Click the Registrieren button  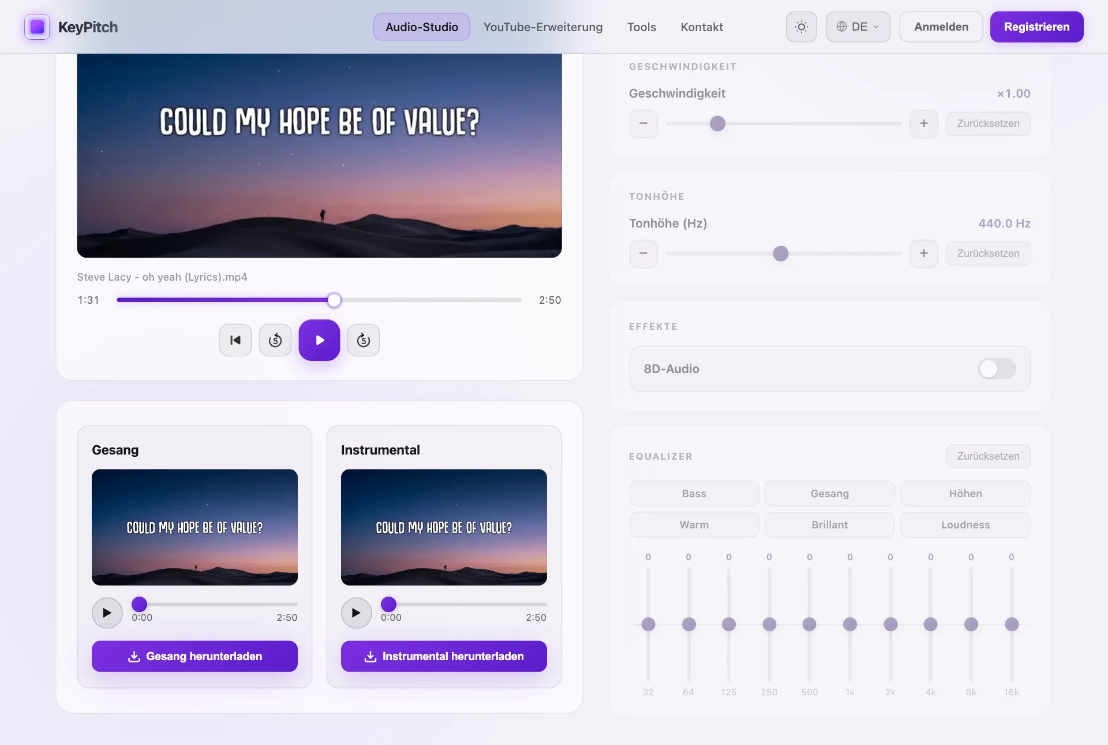(x=1036, y=27)
